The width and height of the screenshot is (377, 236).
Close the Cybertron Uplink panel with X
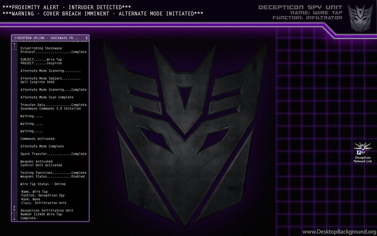click(x=87, y=38)
